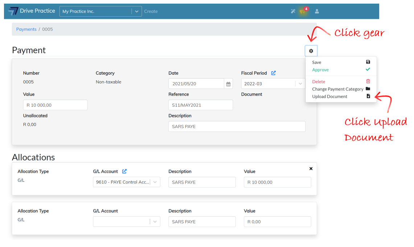Click the Payments breadcrumb link
Screen dimensions: 414x247
pos(26,29)
